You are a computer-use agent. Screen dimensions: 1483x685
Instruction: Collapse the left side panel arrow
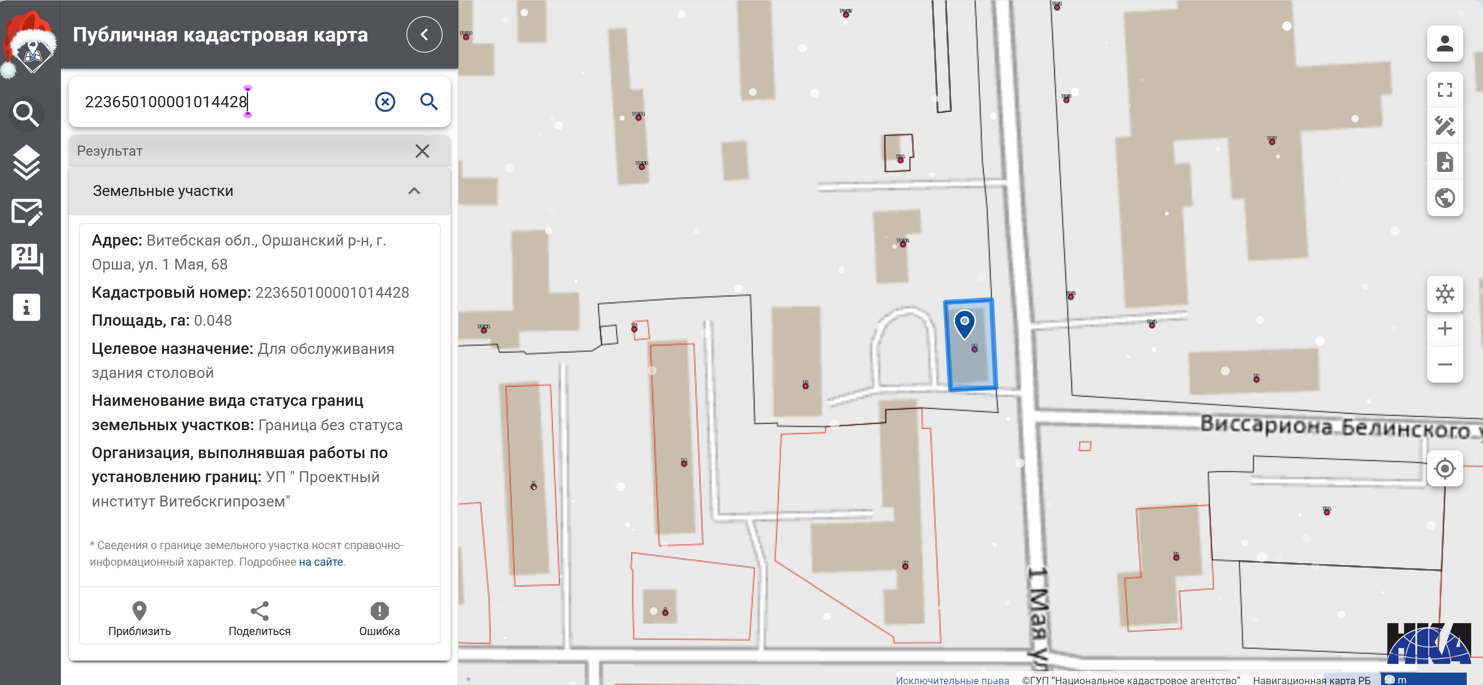click(x=424, y=34)
